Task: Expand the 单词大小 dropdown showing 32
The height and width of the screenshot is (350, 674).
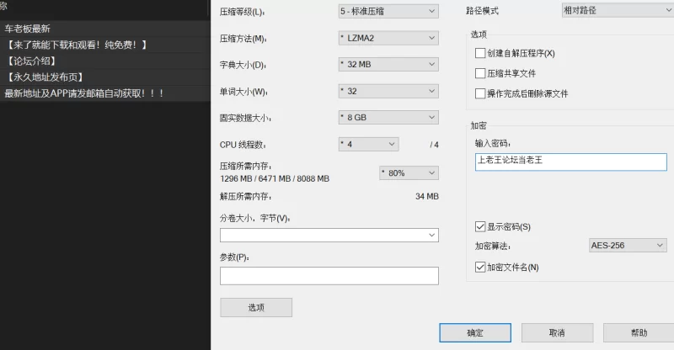Action: tap(388, 91)
